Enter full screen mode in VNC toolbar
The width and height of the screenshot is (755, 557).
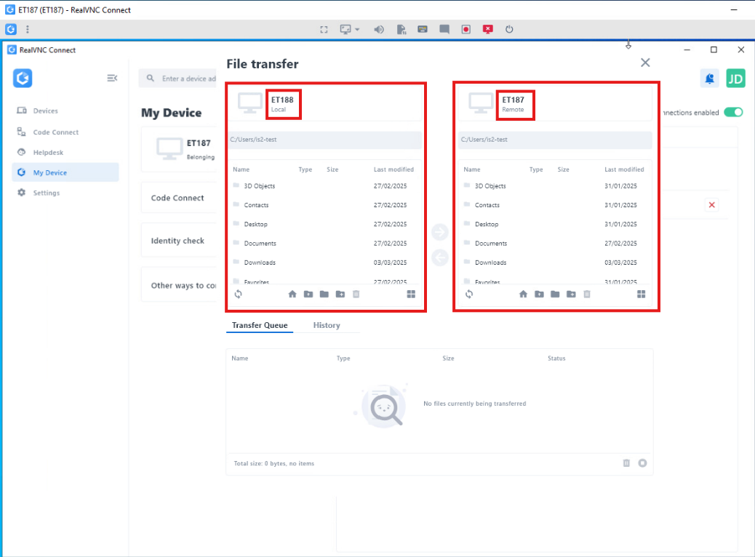coord(324,29)
